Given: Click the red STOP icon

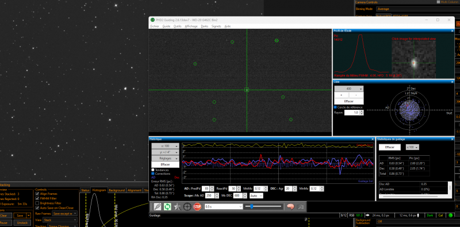Looking at the screenshot, I should [197, 207].
